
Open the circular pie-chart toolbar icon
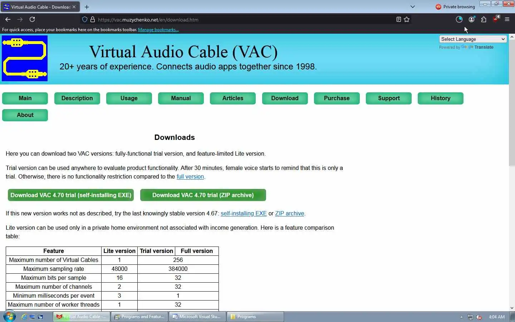pos(459,19)
